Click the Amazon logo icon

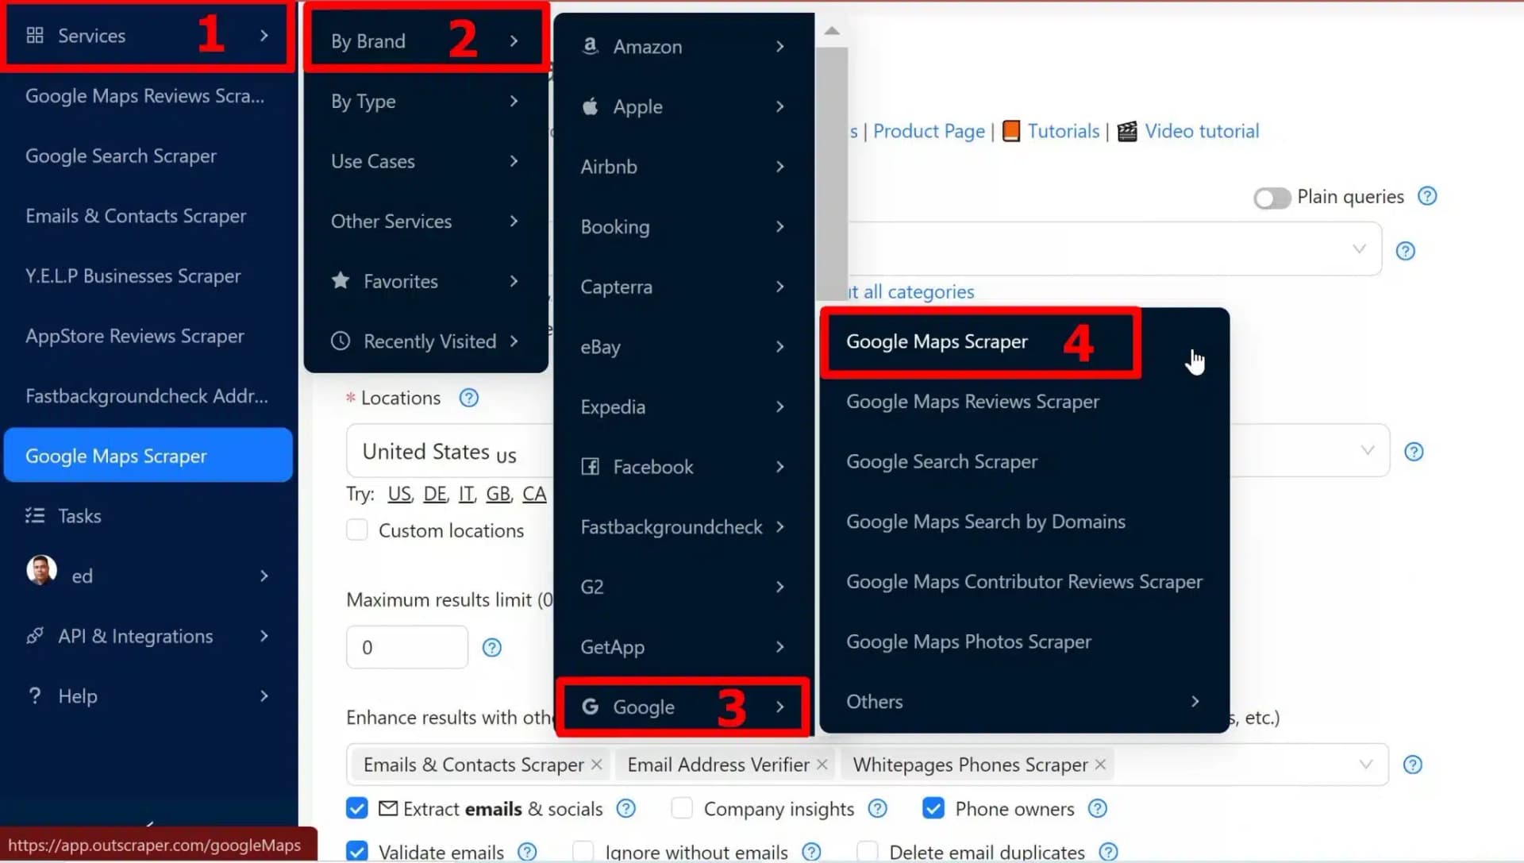point(590,46)
